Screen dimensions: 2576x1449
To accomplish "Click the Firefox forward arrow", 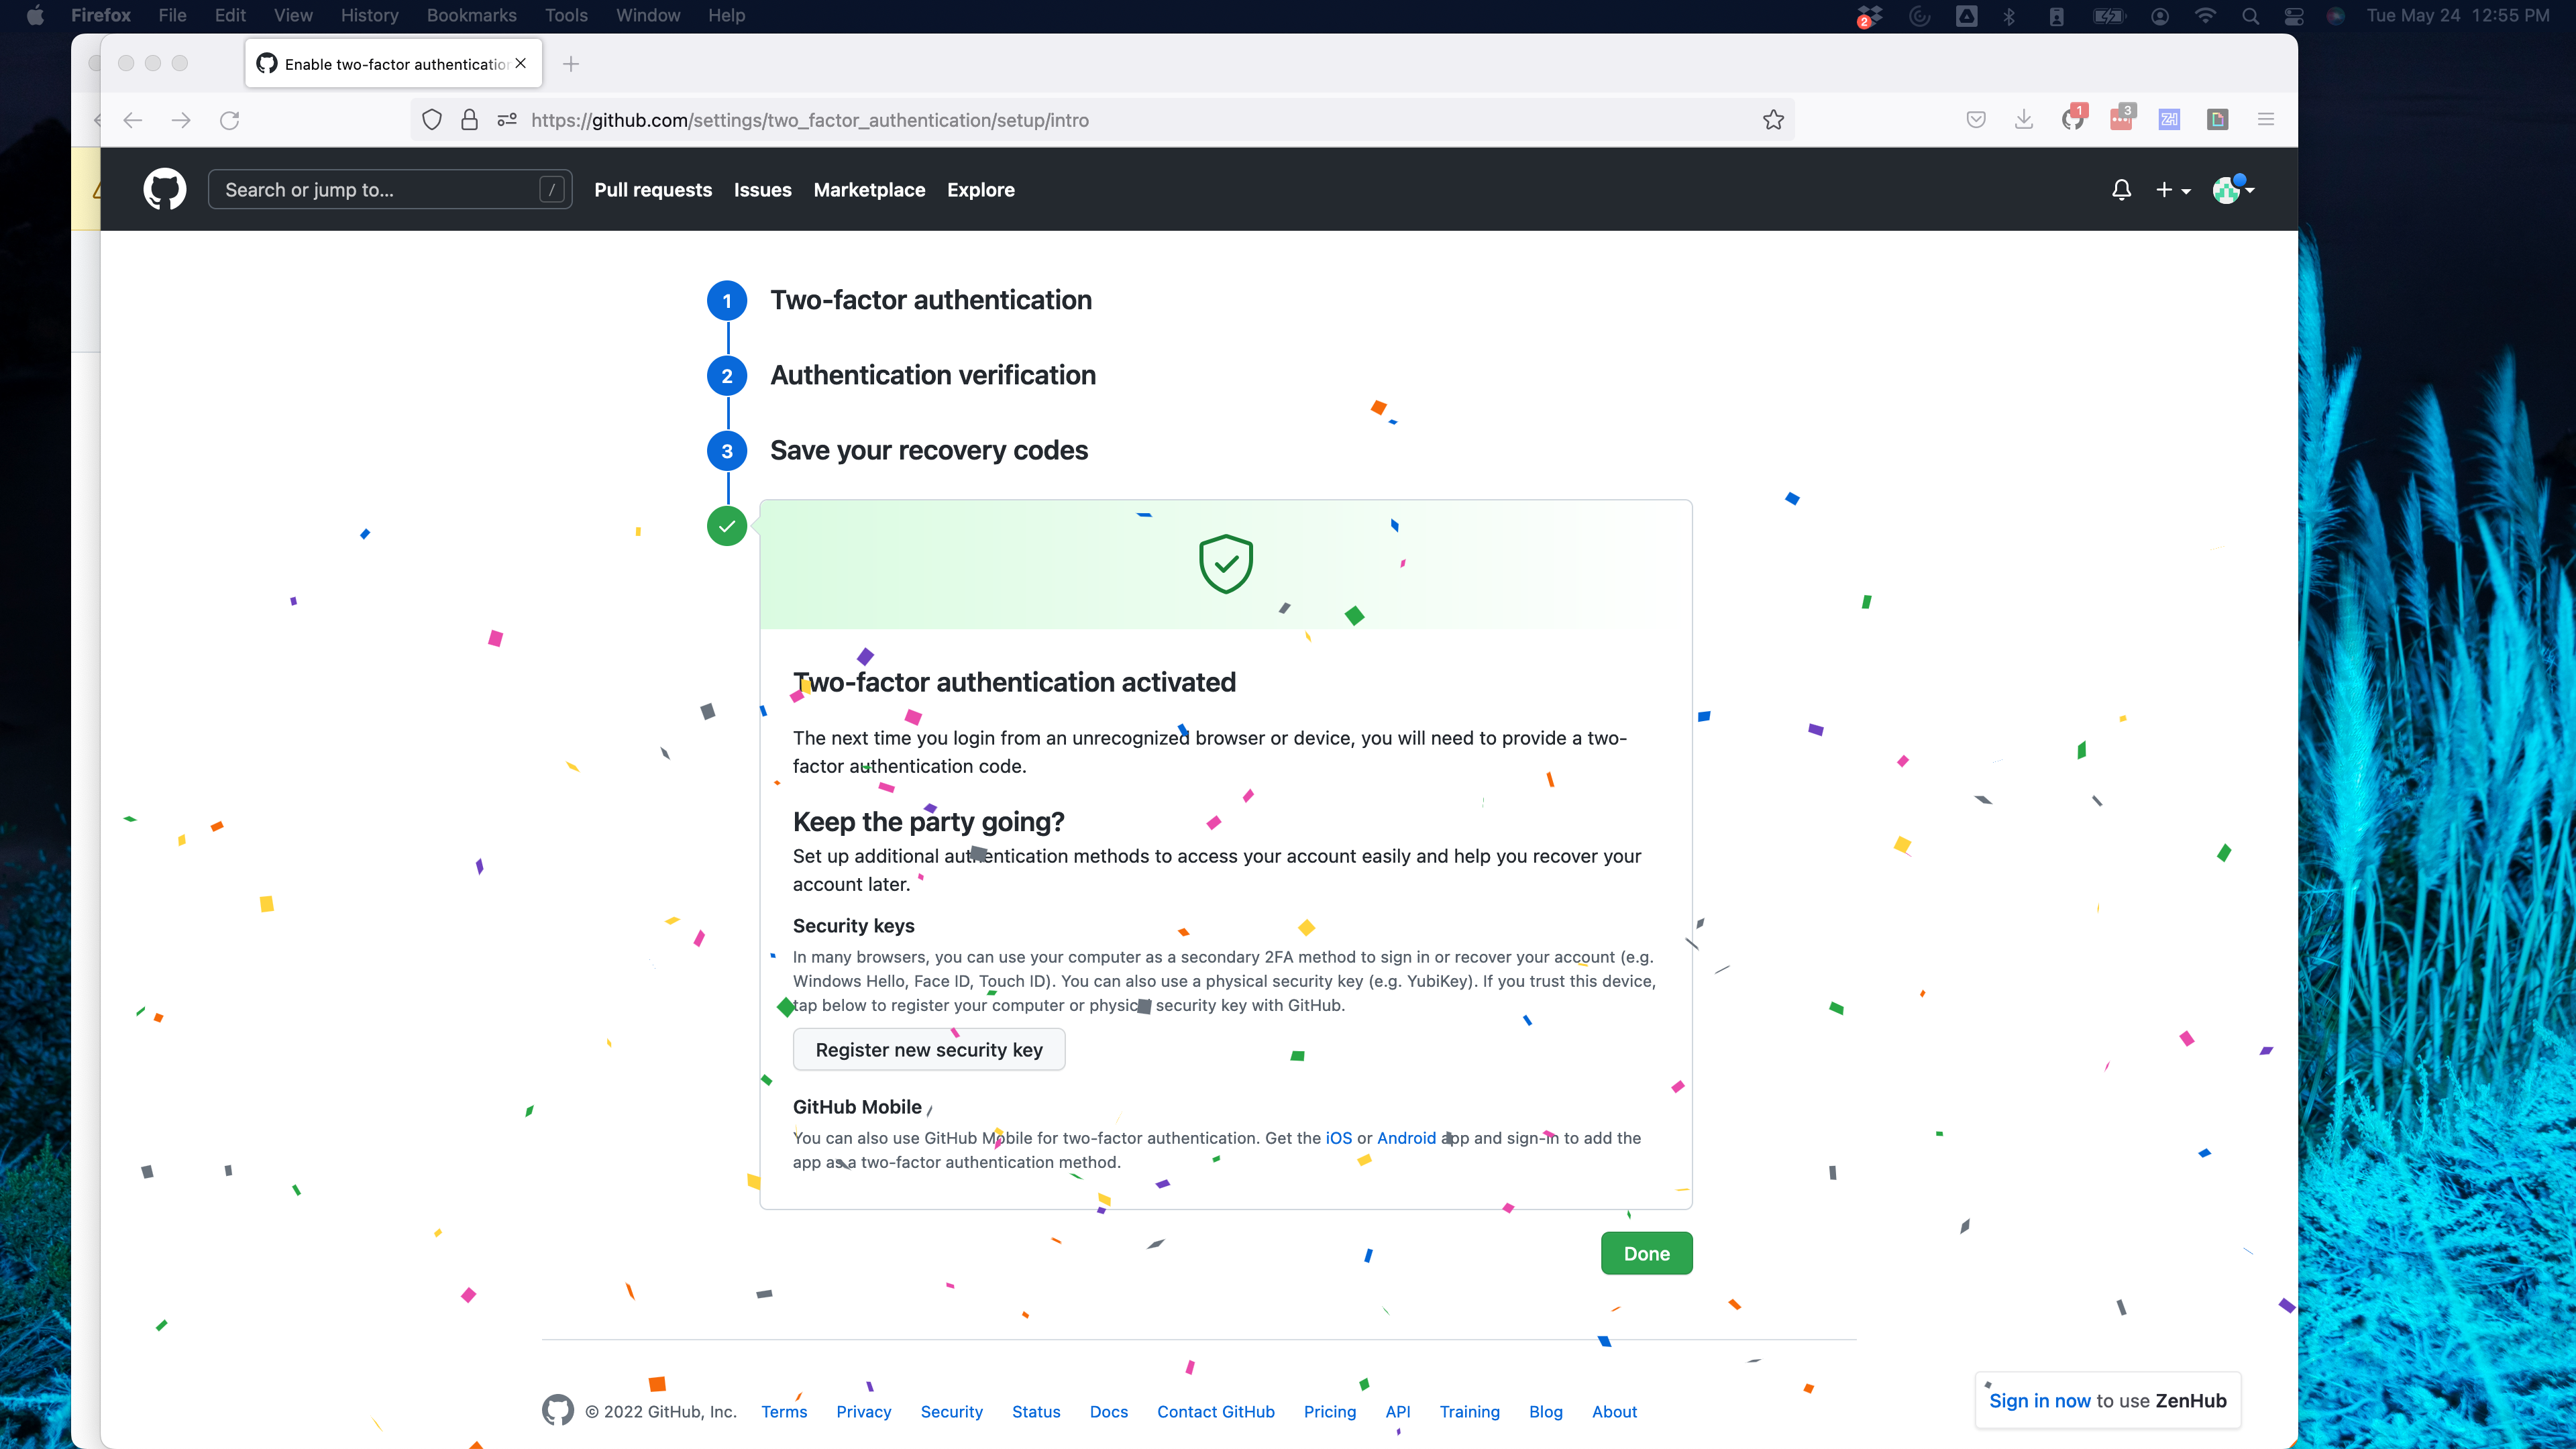I will pyautogui.click(x=181, y=120).
